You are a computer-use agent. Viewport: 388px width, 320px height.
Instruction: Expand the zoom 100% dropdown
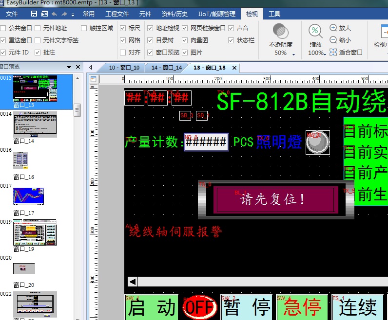[325, 53]
